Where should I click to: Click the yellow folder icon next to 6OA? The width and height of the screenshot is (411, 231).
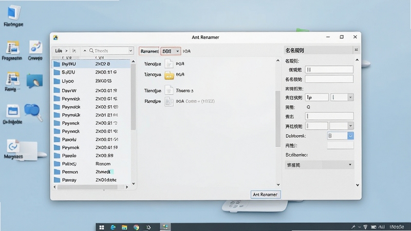tap(169, 75)
